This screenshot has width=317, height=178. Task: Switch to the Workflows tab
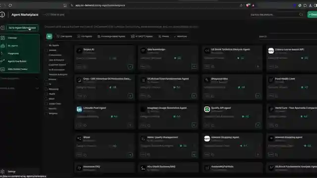click(180, 36)
